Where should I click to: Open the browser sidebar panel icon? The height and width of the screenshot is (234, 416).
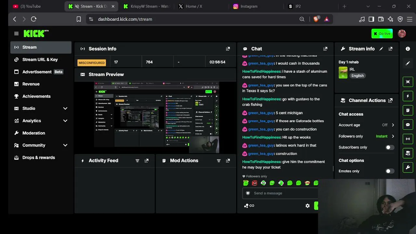coord(371,19)
